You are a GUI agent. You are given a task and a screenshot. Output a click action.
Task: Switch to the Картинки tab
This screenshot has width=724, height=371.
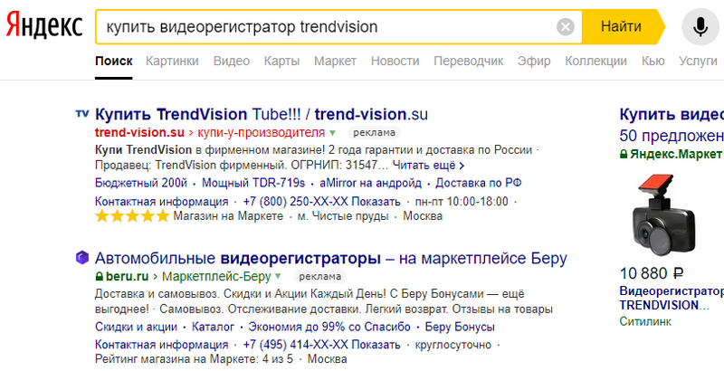[x=172, y=61]
